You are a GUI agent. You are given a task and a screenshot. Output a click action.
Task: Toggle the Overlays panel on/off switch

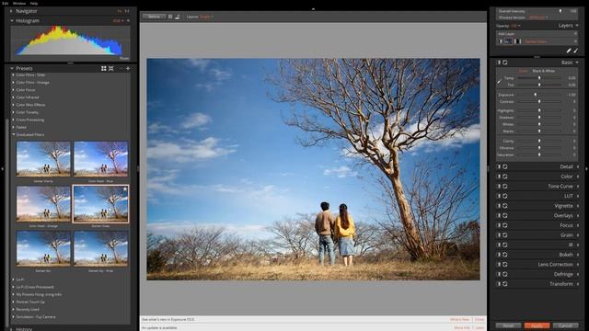[x=499, y=215]
